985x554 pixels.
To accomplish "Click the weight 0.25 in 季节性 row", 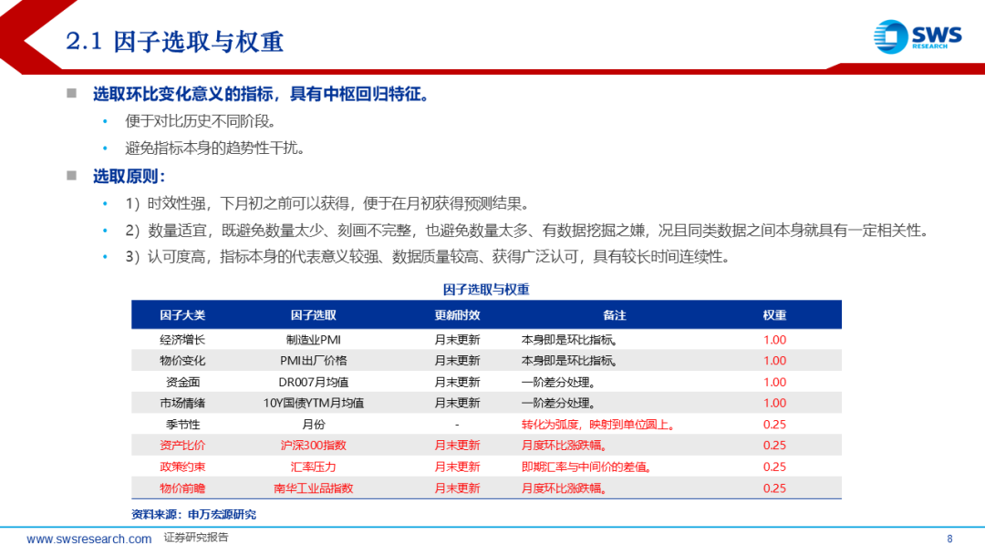I will [774, 424].
